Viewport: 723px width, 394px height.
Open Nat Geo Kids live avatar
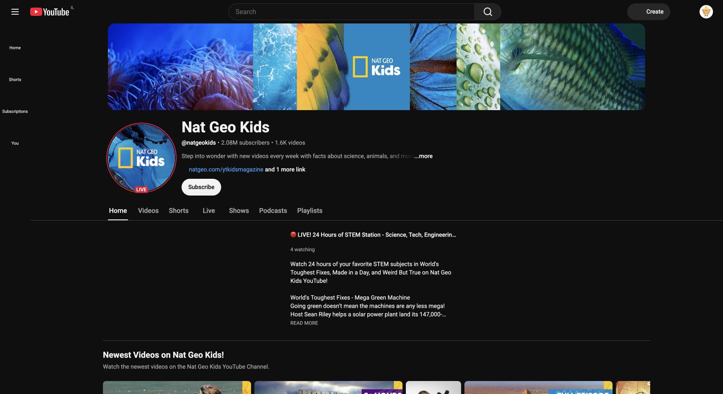(x=141, y=158)
